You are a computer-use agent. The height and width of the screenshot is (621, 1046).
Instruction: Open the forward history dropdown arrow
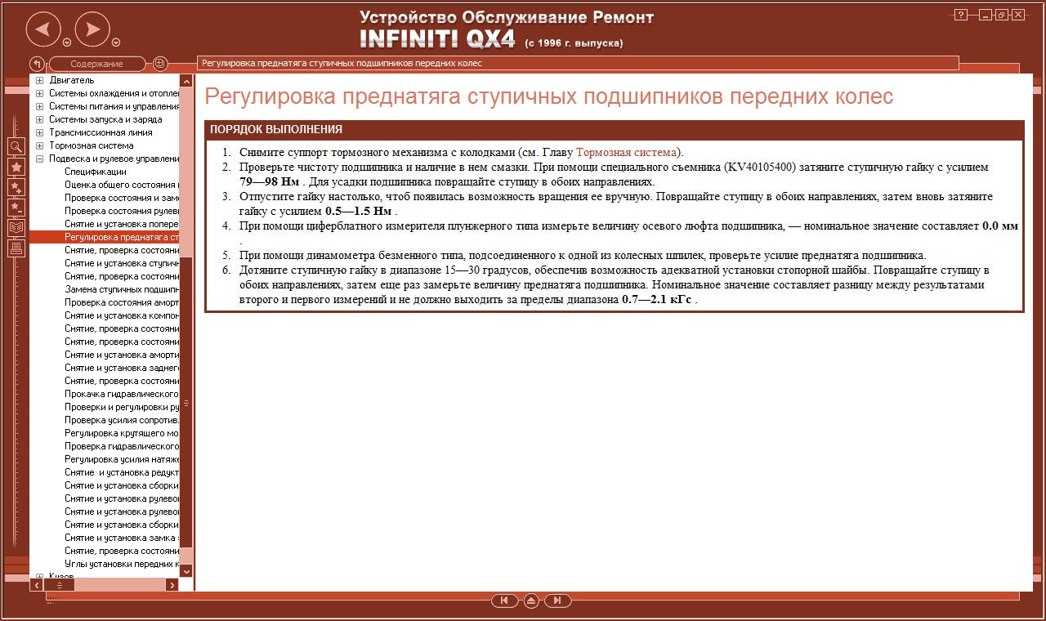[x=116, y=42]
